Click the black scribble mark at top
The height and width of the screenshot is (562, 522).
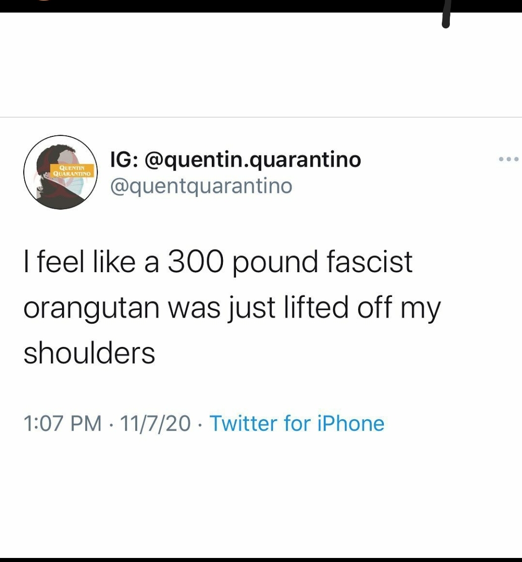[x=446, y=14]
